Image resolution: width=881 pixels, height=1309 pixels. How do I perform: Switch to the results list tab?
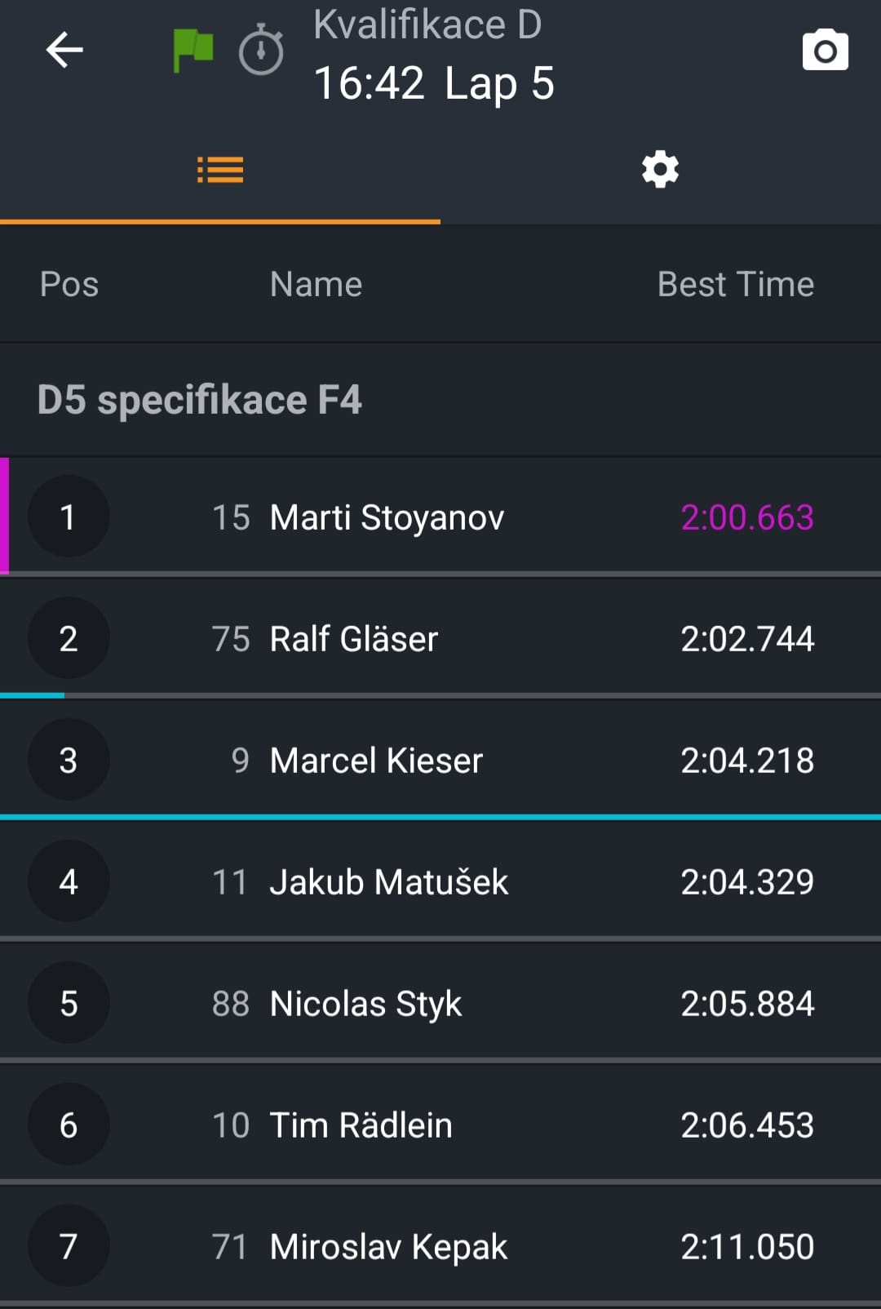pyautogui.click(x=220, y=170)
